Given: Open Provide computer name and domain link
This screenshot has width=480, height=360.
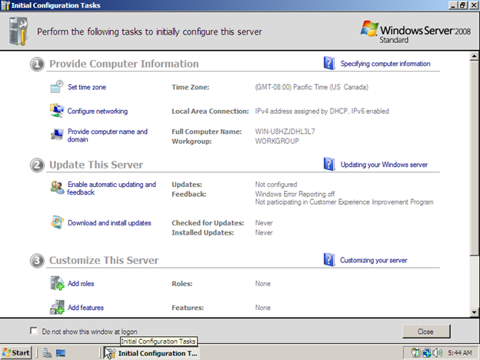Looking at the screenshot, I should coord(108,135).
